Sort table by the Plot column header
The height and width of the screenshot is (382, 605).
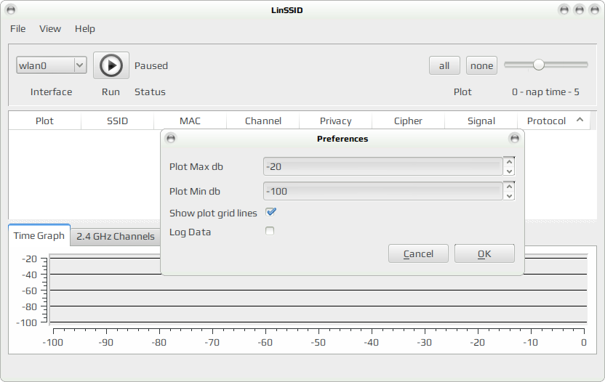point(45,121)
